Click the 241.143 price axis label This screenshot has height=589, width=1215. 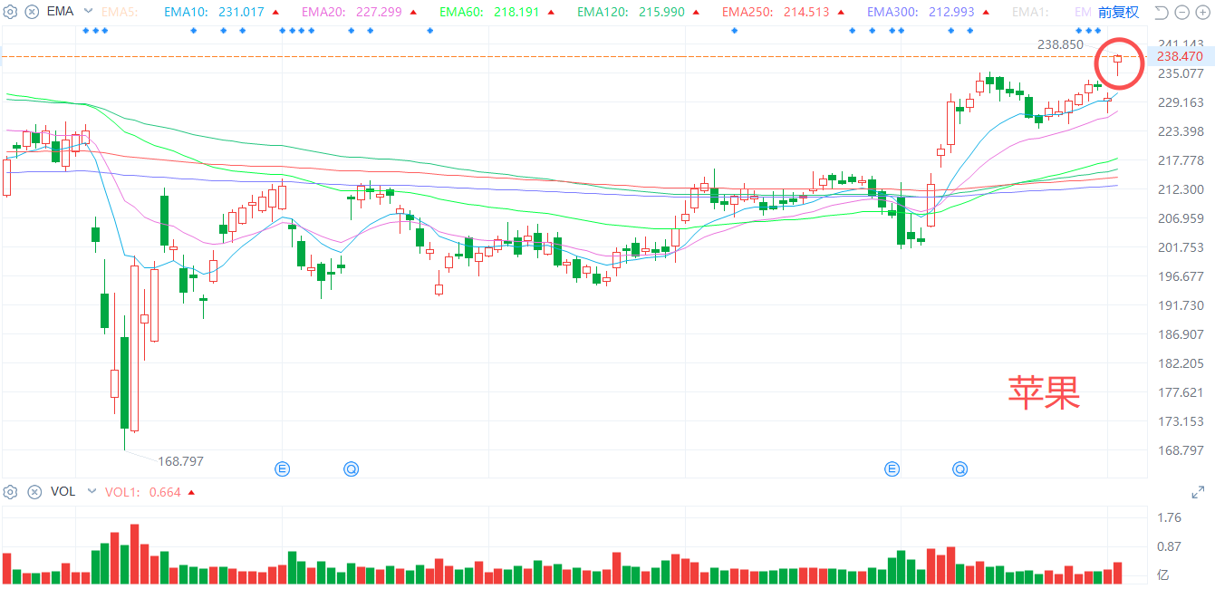point(1180,44)
